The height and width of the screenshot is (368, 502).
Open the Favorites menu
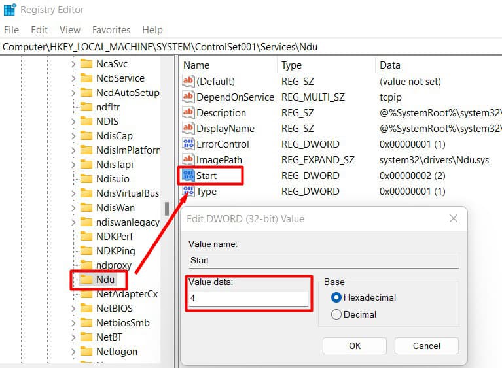pos(111,29)
